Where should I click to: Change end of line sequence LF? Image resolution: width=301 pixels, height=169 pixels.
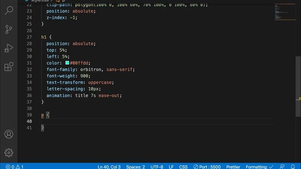(171, 167)
